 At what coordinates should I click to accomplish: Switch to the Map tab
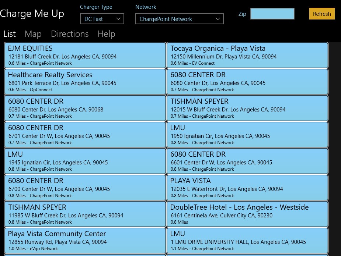point(33,34)
